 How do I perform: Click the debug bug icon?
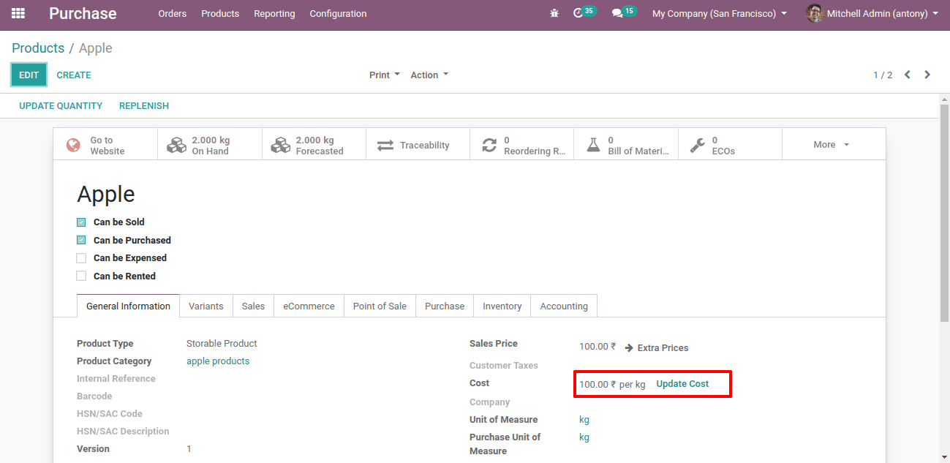tap(554, 13)
